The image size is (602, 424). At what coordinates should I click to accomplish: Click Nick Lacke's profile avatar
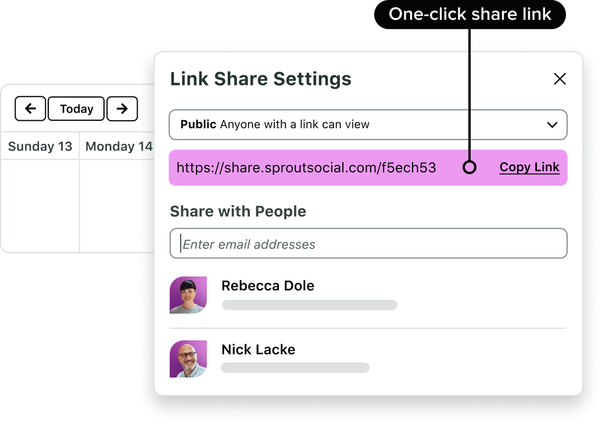tap(188, 359)
